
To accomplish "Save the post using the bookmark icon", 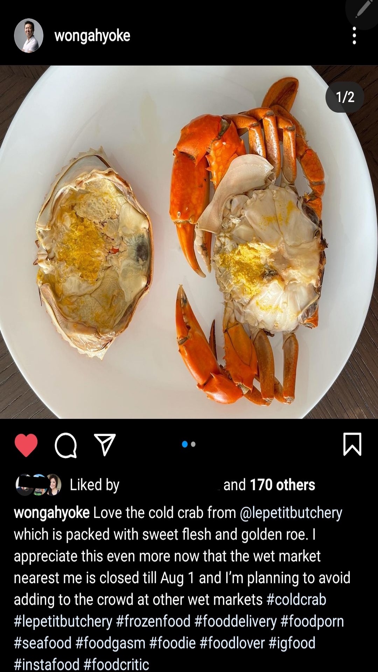I will click(352, 444).
